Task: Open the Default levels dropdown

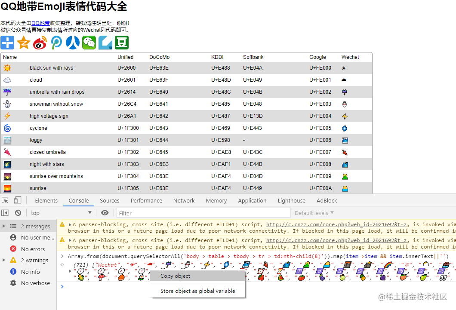Action: point(314,213)
